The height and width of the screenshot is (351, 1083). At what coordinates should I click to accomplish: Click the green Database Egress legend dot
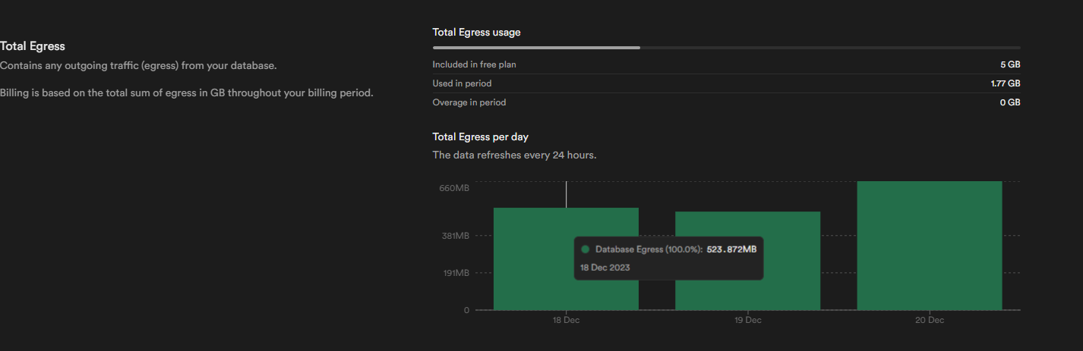[586, 249]
